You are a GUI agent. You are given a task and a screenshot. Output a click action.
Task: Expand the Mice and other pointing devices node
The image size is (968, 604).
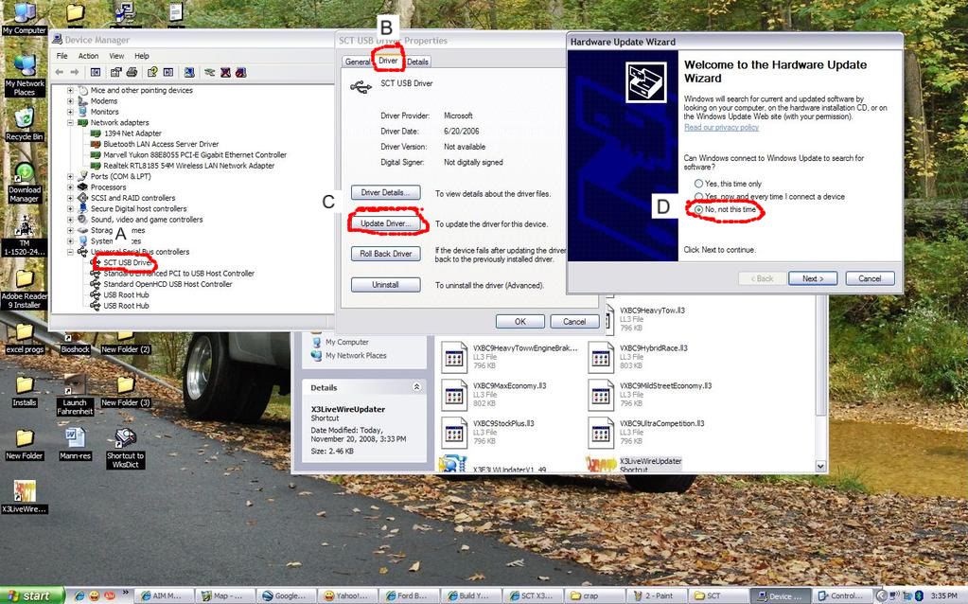[x=70, y=90]
